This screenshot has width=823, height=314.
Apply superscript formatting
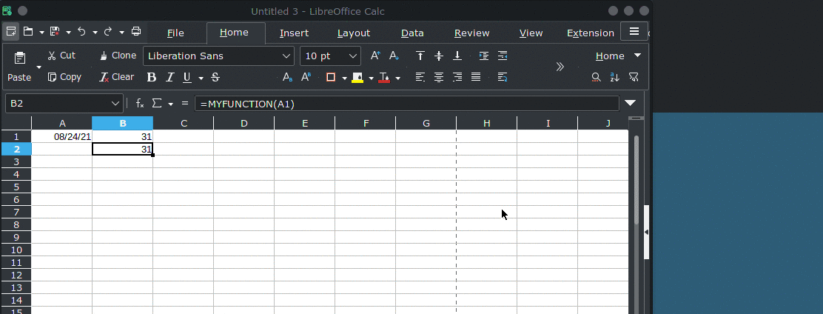coord(306,77)
